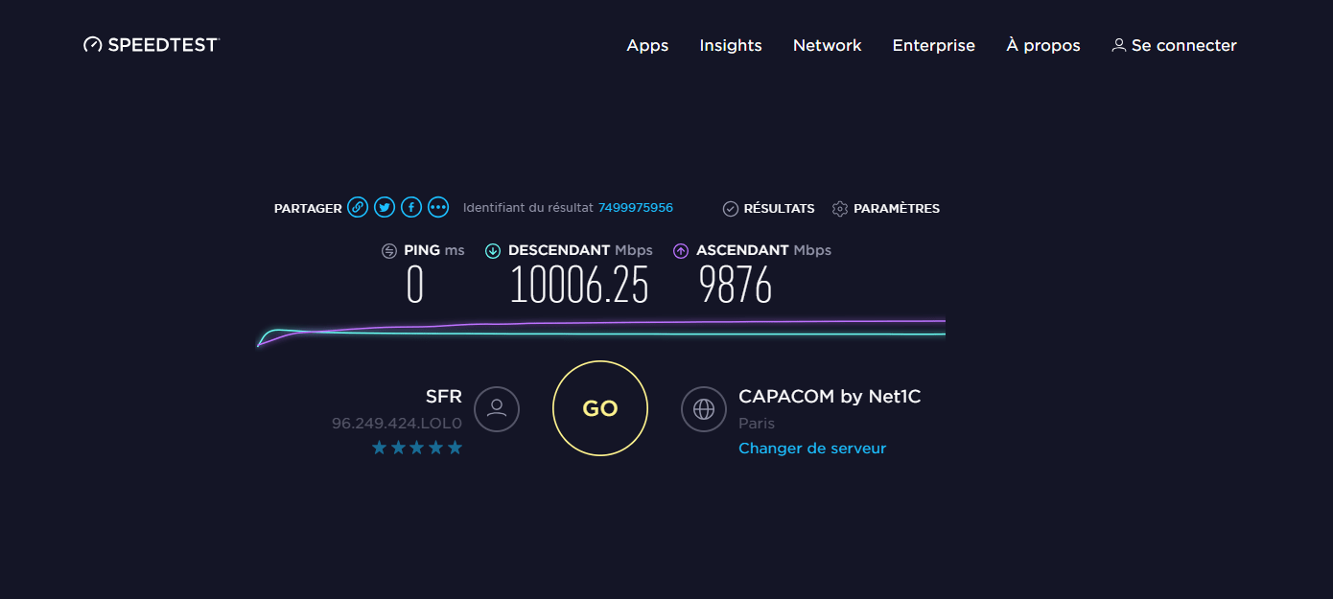Open Résultats history
This screenshot has width=1333, height=599.
[x=768, y=208]
